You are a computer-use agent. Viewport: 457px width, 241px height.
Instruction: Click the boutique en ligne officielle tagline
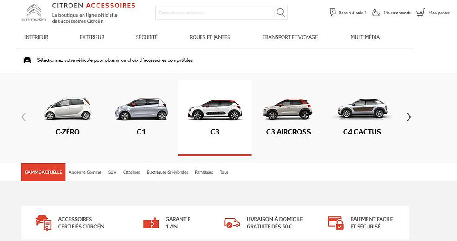(x=84, y=18)
